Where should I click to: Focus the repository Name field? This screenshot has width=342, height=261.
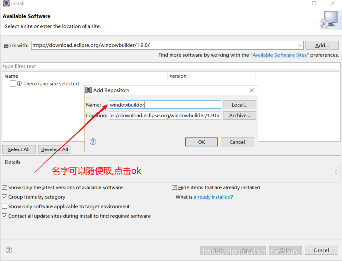(x=165, y=105)
